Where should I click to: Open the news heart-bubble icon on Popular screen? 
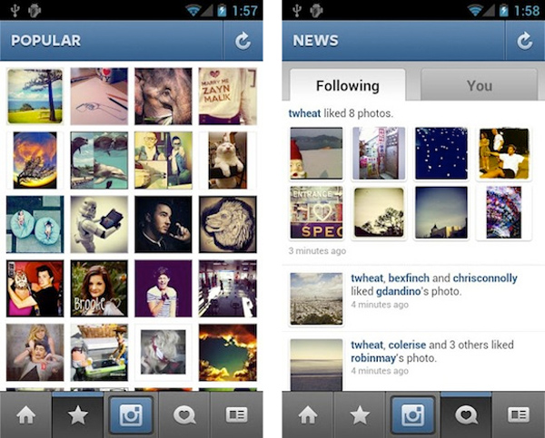click(x=184, y=415)
